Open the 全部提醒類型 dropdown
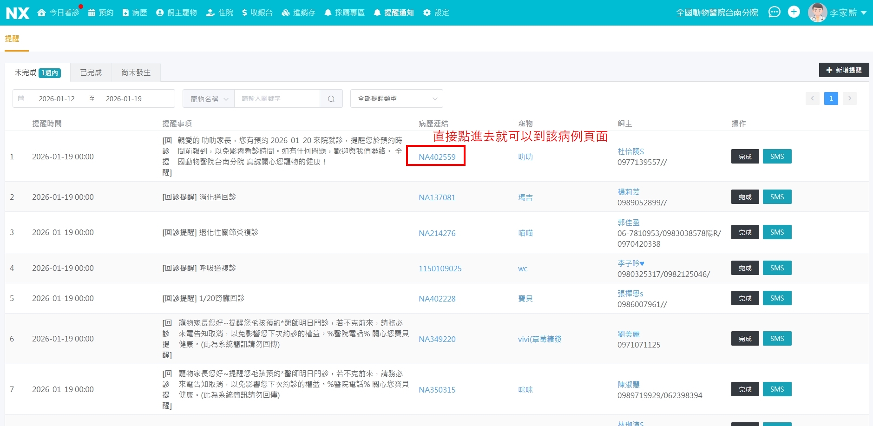 coord(396,98)
